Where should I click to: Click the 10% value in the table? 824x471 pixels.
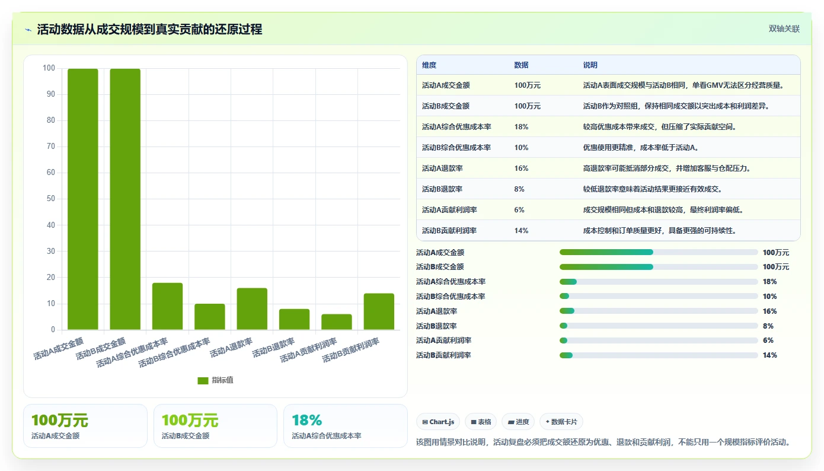(521, 148)
